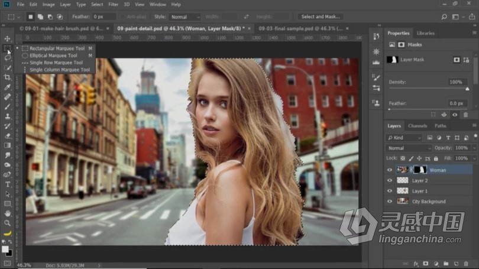
Task: Toggle lock all padlock icon
Action: click(x=436, y=158)
